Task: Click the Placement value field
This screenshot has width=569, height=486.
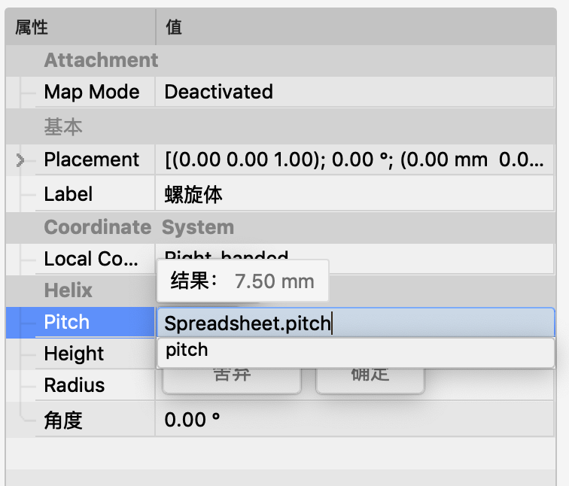Action: [x=354, y=159]
